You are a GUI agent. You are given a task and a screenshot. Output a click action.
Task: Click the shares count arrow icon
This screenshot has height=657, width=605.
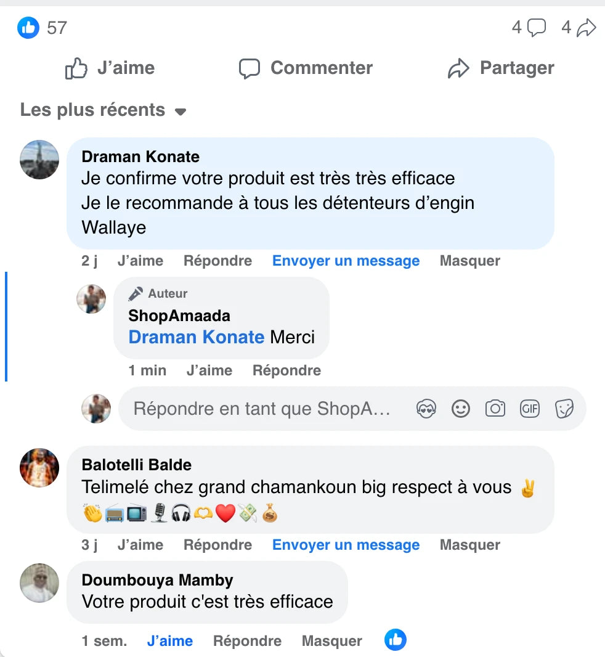point(586,28)
